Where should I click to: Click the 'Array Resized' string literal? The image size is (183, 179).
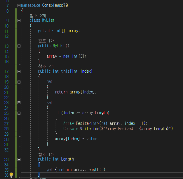(119, 129)
